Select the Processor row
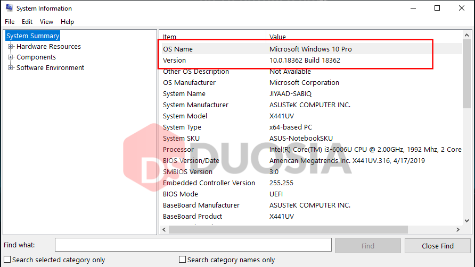The image size is (475, 267). click(x=311, y=150)
